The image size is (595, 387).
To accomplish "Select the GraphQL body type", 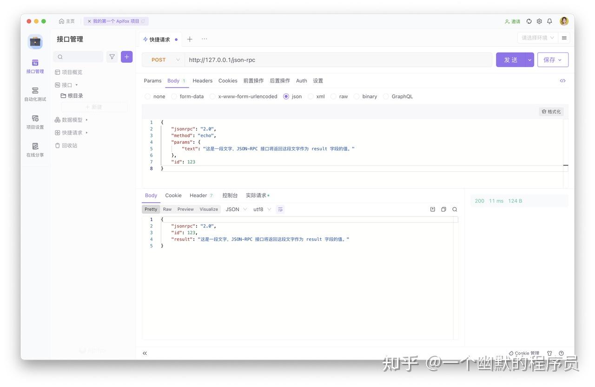I will (398, 96).
